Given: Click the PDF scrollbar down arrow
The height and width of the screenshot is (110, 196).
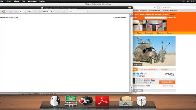Looking at the screenshot, I should (131, 90).
